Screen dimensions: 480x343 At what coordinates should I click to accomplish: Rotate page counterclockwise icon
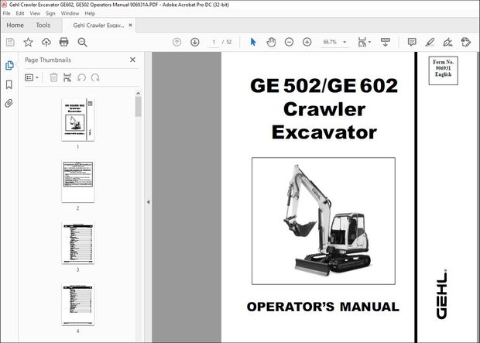[81, 77]
